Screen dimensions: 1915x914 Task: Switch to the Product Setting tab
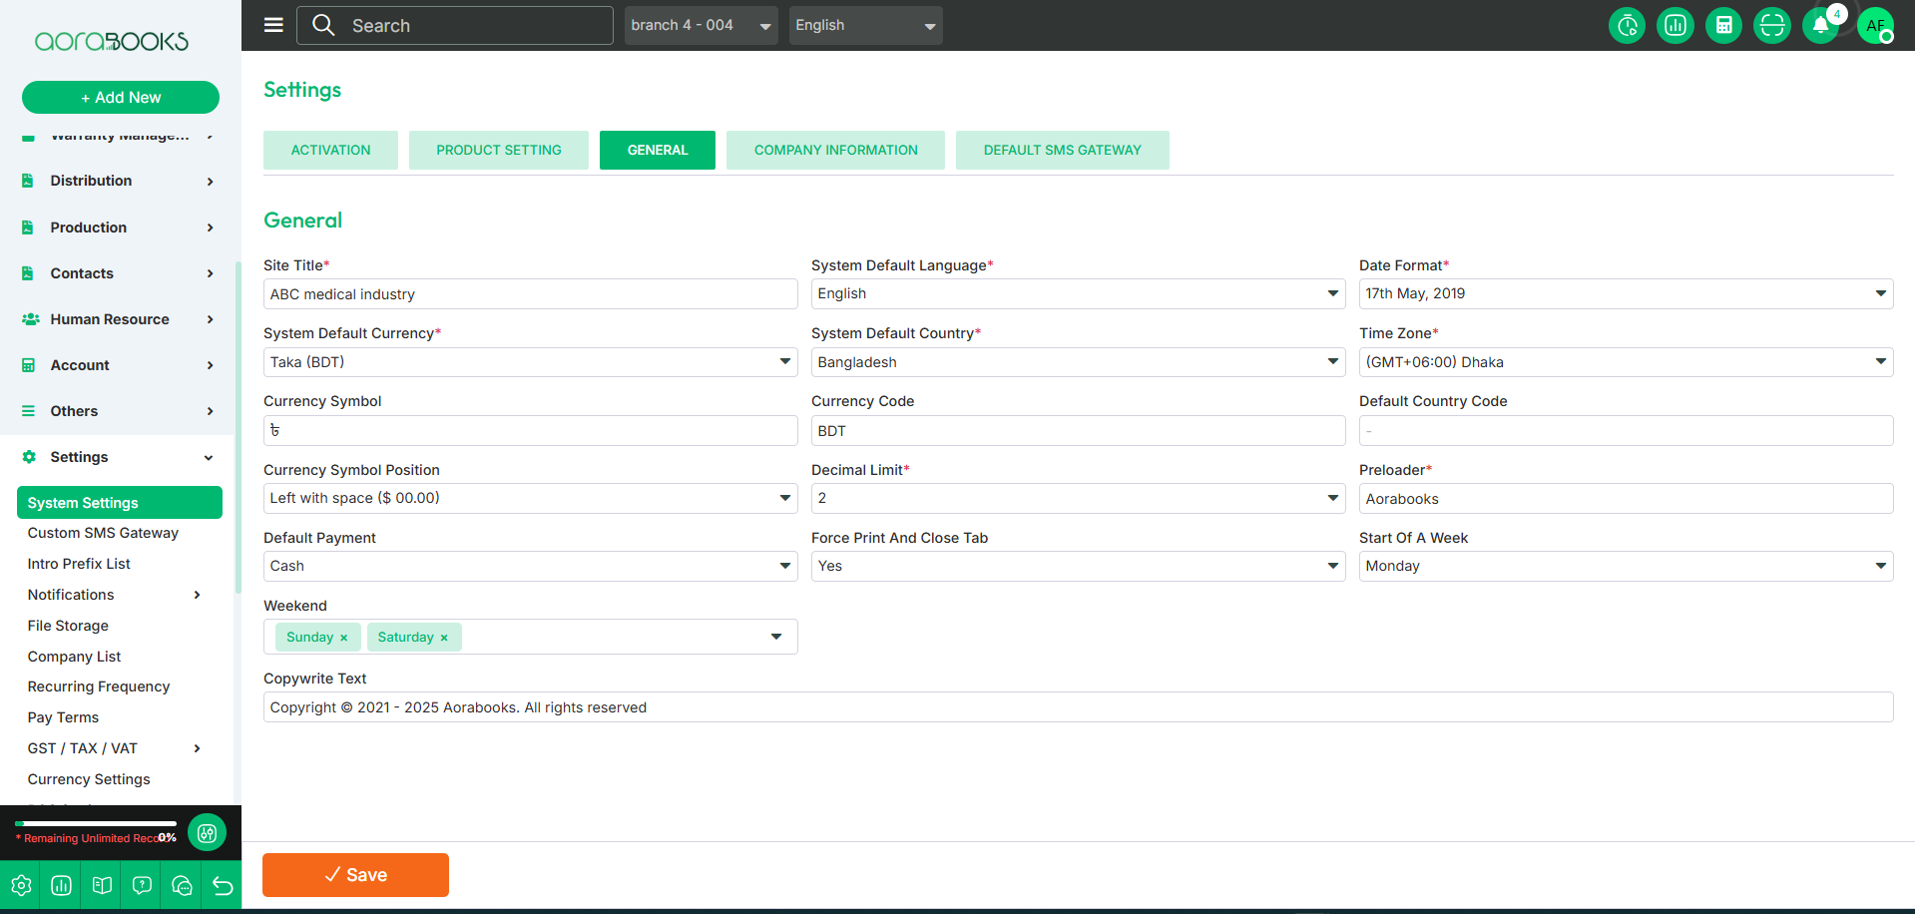click(498, 150)
